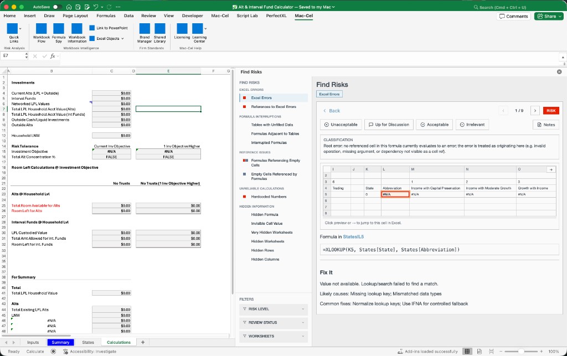Open the more options ellipsis in the title bar
567x356 pixels.
118,7
